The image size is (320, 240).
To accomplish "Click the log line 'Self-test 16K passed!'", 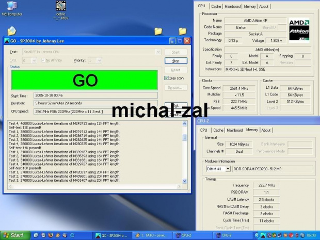I will 25,168.
